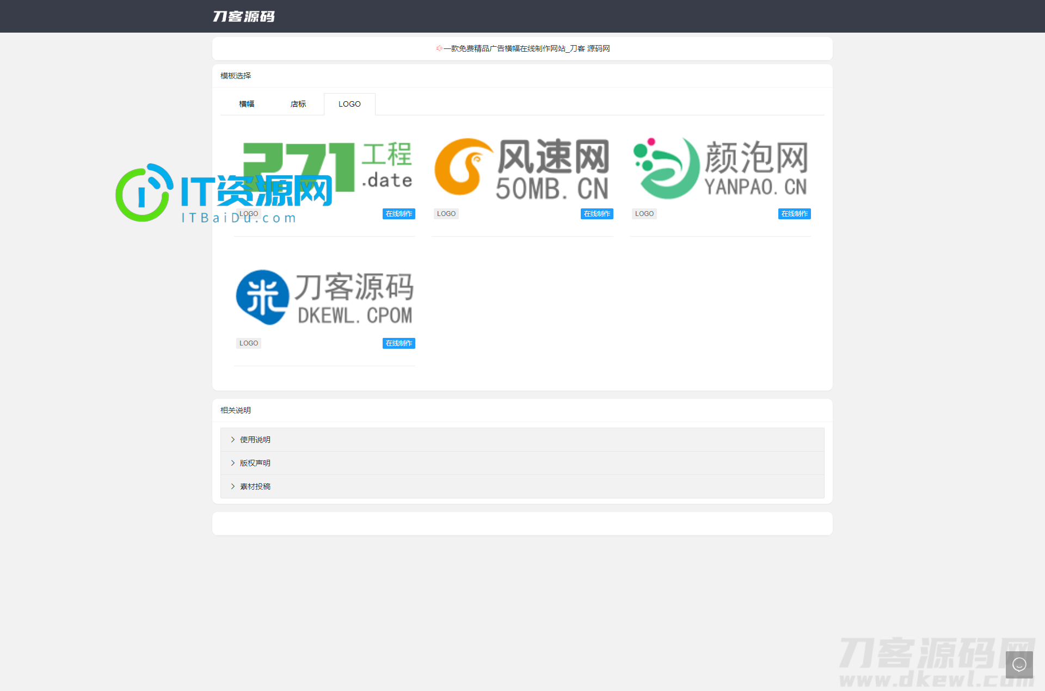Open the 颜泡网 YANPAO.CN logo template
The width and height of the screenshot is (1045, 691).
tap(720, 168)
